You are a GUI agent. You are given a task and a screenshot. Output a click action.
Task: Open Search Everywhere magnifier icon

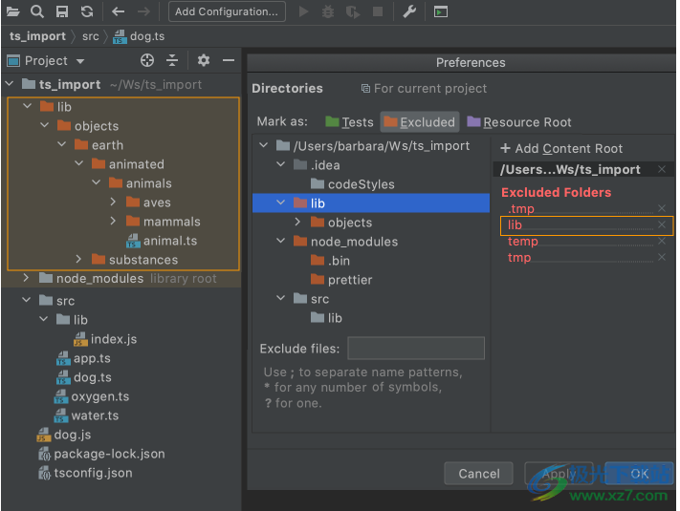click(37, 11)
